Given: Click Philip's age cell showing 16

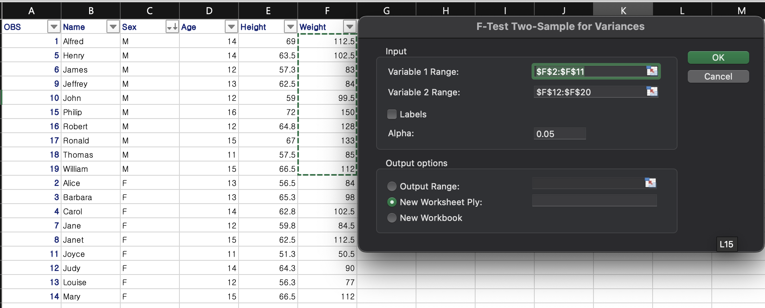Looking at the screenshot, I should click(209, 112).
